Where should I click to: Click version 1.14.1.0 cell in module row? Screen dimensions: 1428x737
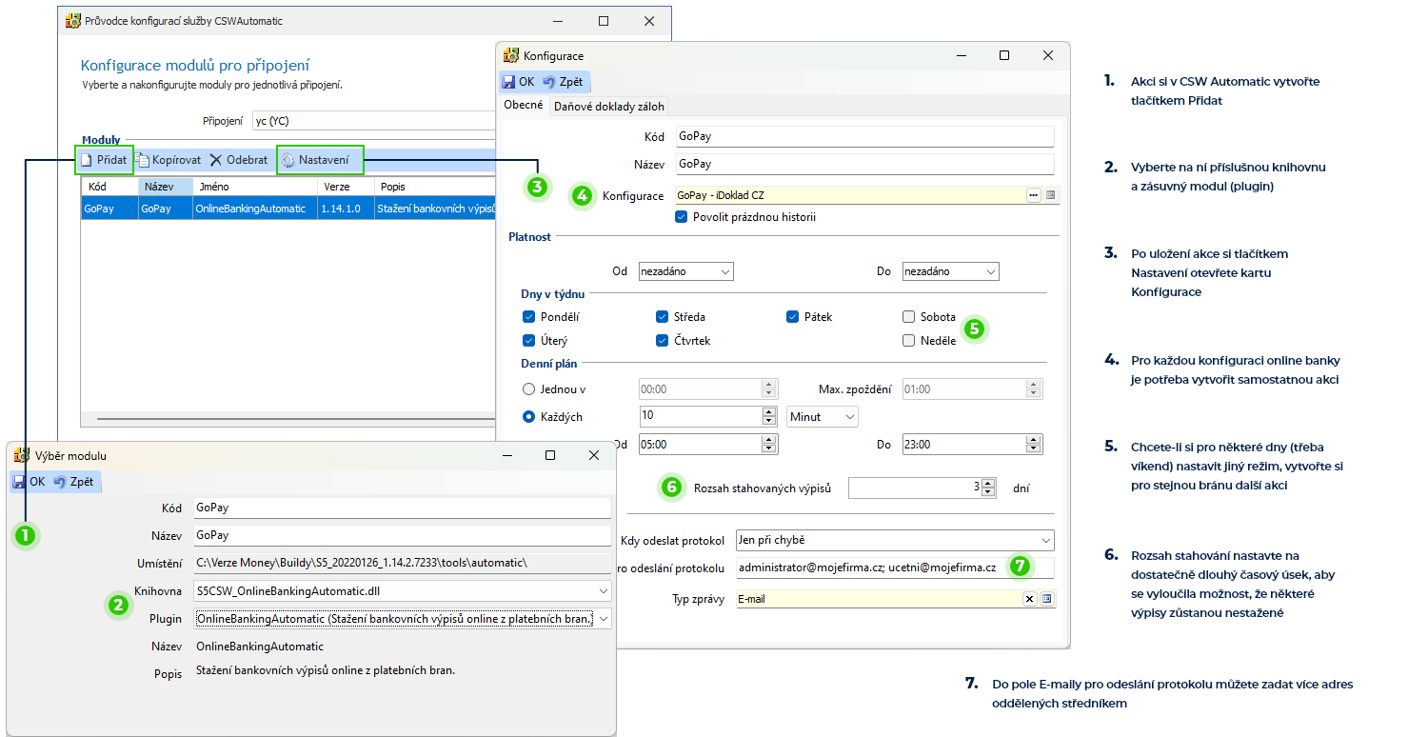(346, 209)
